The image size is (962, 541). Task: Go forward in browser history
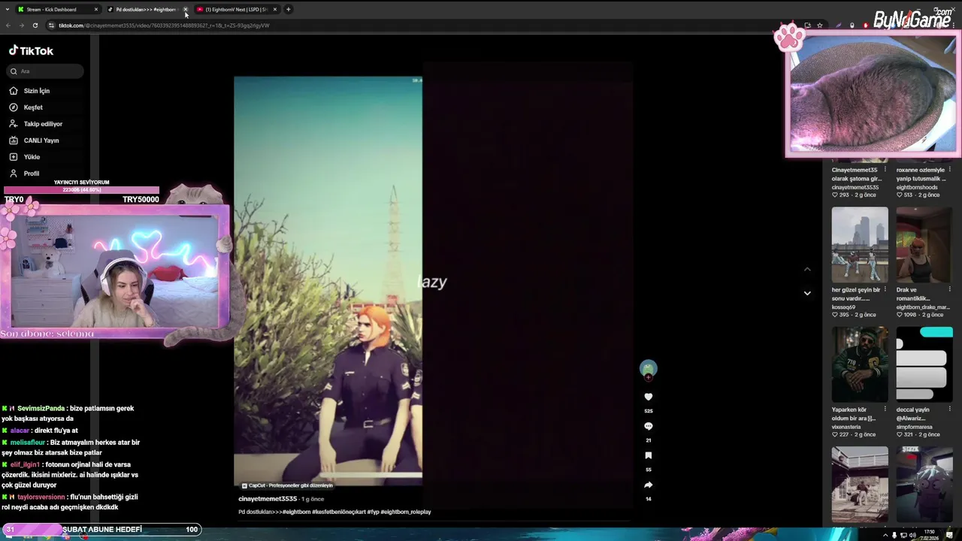click(x=21, y=26)
